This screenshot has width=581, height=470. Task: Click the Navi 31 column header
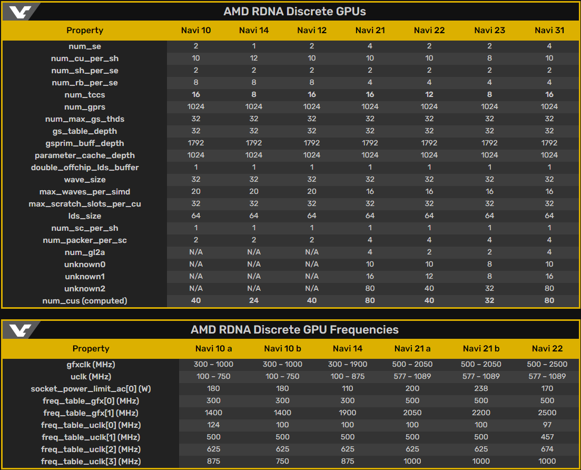coord(549,30)
